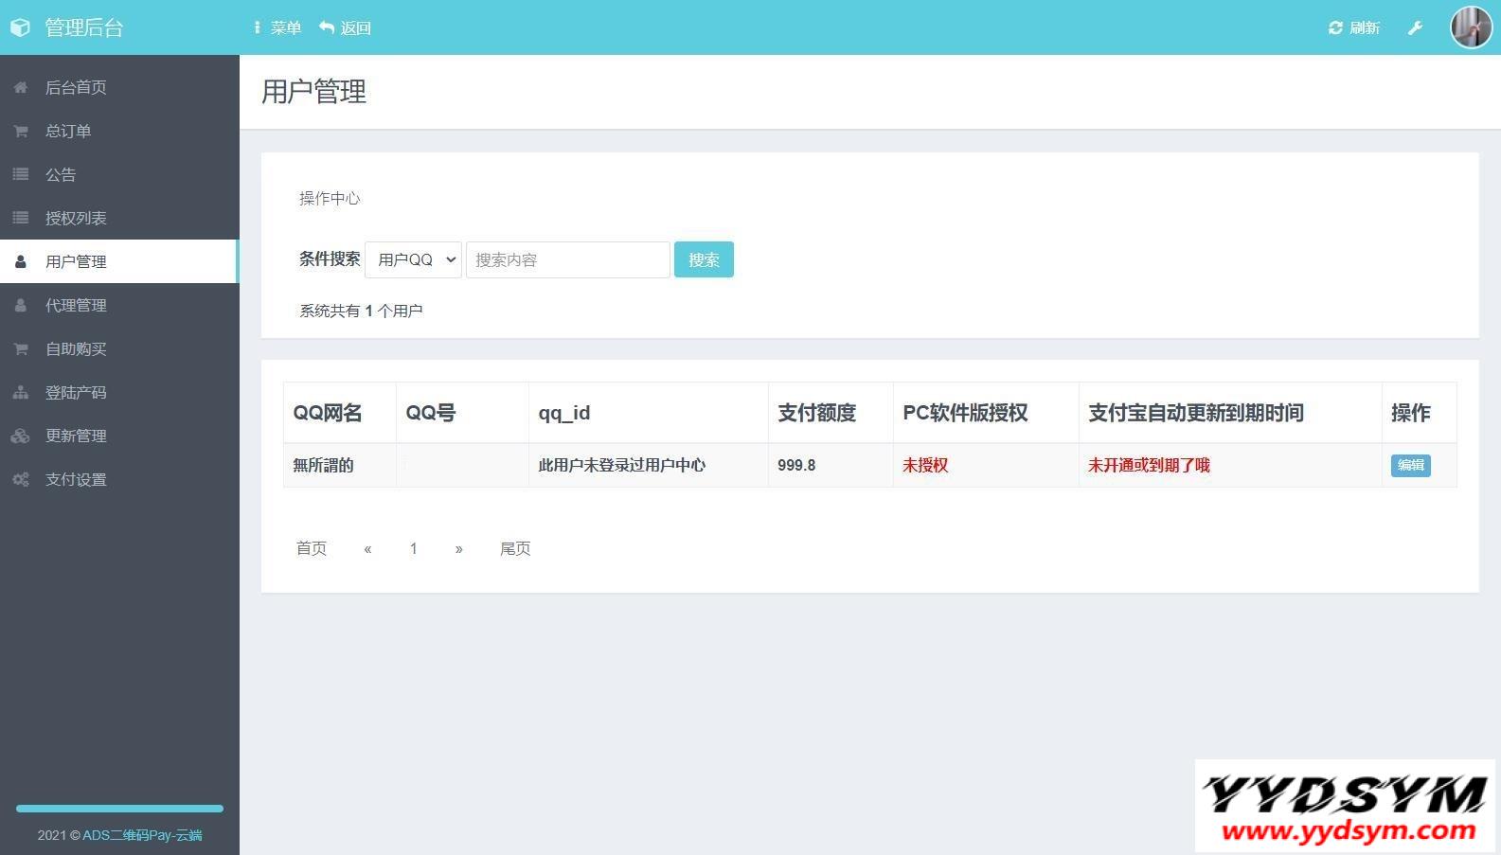Toggle the 菜单 sidebar menu
Viewport: 1501px width, 855px height.
click(277, 28)
